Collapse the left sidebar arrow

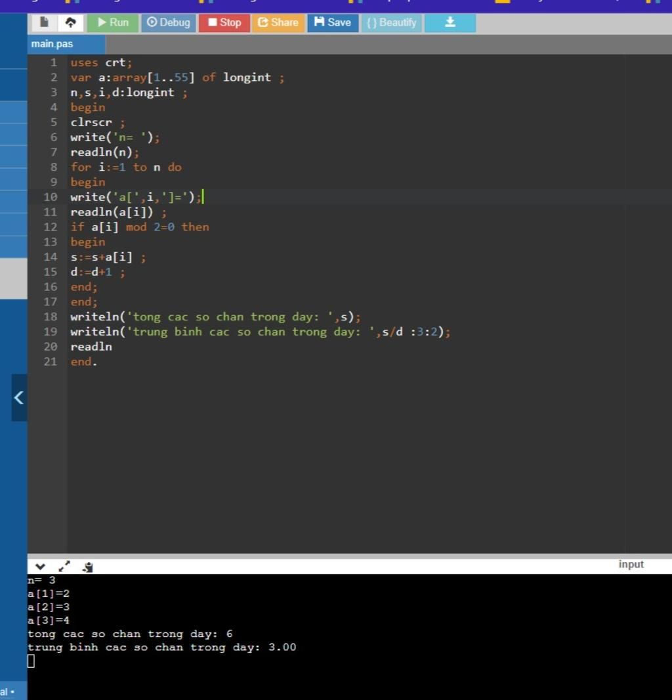[19, 397]
